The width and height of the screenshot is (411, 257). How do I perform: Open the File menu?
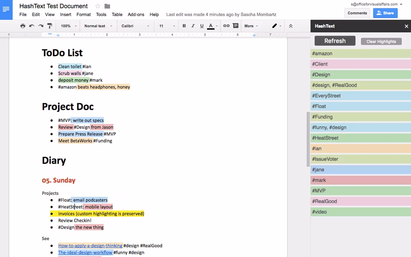23,14
